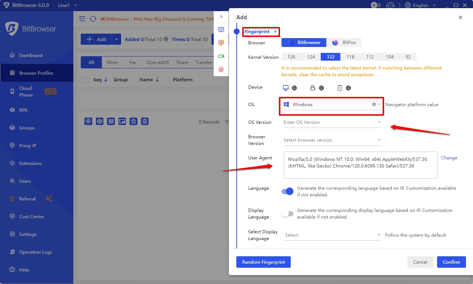Click the Seq sort arrow

[x=106, y=80]
